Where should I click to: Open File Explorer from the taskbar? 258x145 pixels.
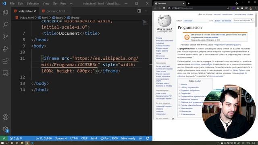(22, 143)
